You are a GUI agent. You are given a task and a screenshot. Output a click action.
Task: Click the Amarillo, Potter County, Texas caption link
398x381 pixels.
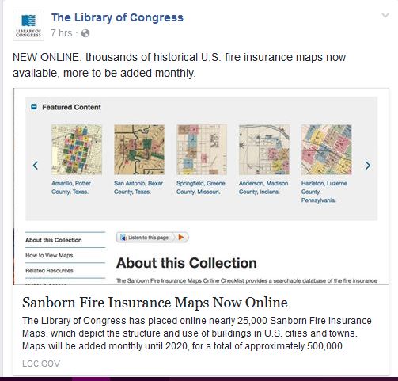(x=71, y=188)
